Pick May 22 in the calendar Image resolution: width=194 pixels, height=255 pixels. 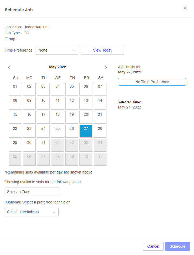pyautogui.click(x=15, y=131)
